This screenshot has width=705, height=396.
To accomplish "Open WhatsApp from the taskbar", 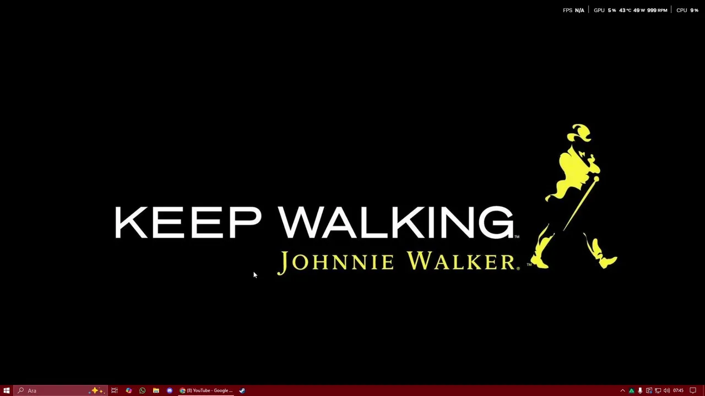I will 142,391.
